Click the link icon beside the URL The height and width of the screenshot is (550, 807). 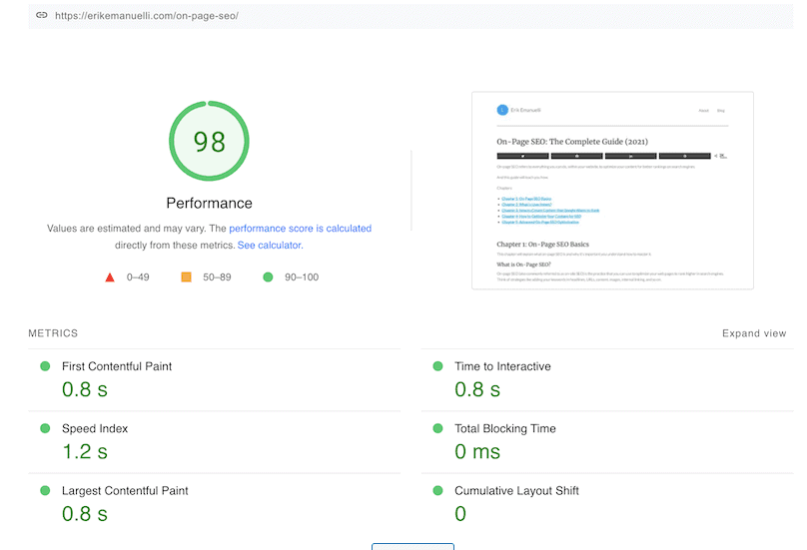pyautogui.click(x=42, y=15)
